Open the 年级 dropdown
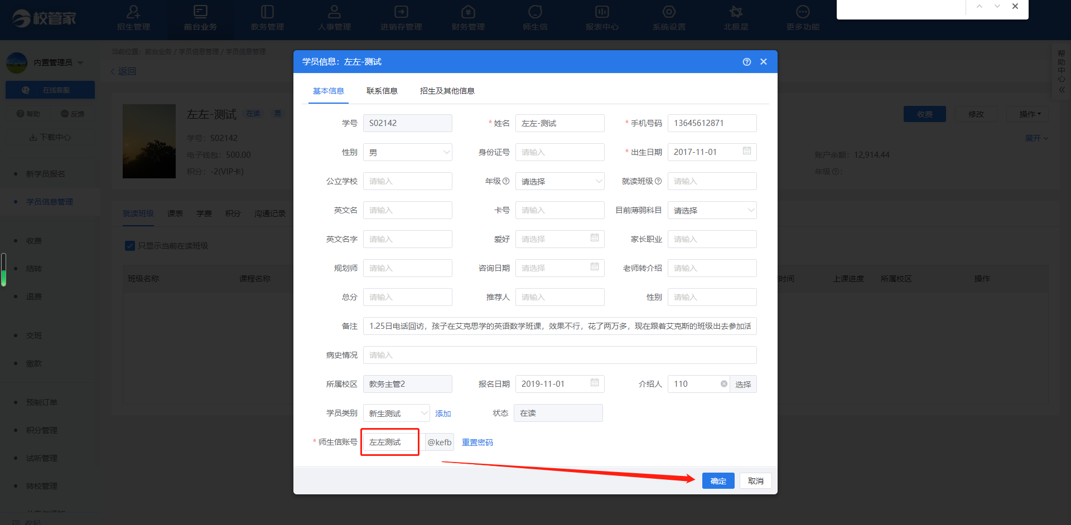Screen dimensions: 1071x525 560,181
